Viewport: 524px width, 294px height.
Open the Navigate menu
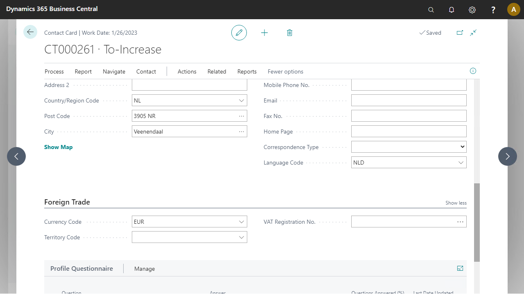pyautogui.click(x=114, y=71)
